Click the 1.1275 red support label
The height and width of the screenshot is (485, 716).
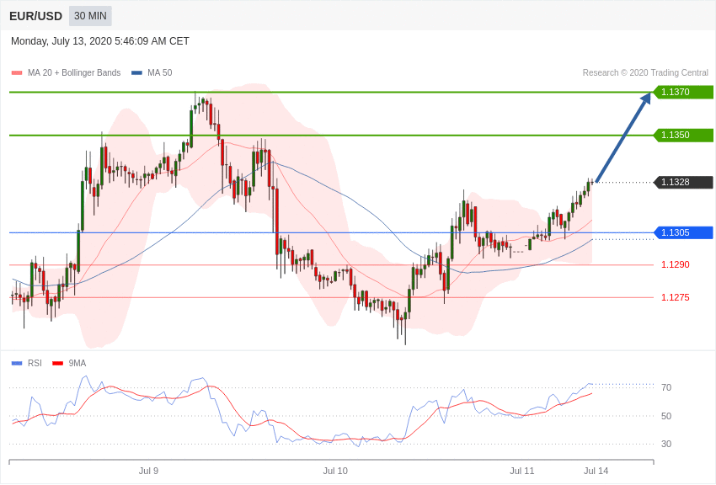[676, 297]
